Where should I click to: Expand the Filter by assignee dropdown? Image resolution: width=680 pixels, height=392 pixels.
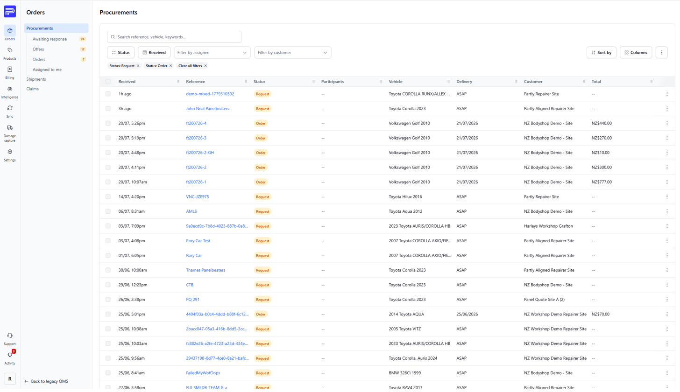pos(212,53)
